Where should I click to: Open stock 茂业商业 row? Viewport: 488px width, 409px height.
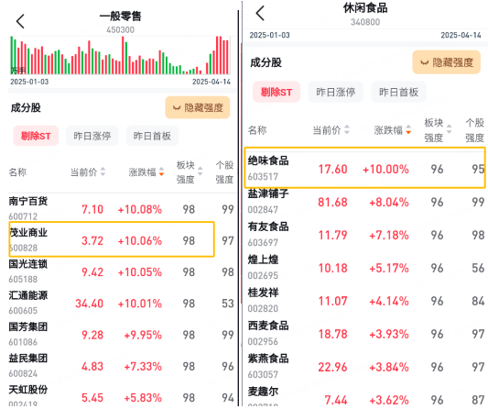click(123, 240)
